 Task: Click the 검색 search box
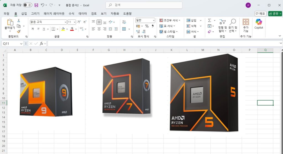(144, 5)
